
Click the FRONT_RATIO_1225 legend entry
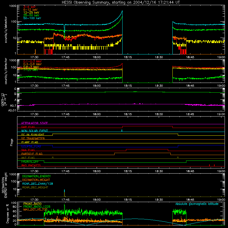click(37, 207)
